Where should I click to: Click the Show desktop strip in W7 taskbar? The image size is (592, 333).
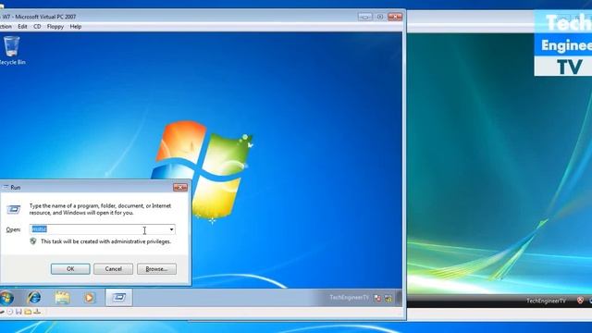coord(400,298)
